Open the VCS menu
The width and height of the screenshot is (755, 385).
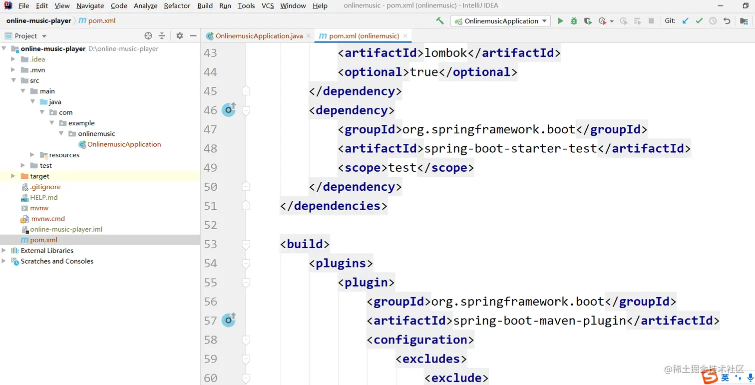click(268, 6)
